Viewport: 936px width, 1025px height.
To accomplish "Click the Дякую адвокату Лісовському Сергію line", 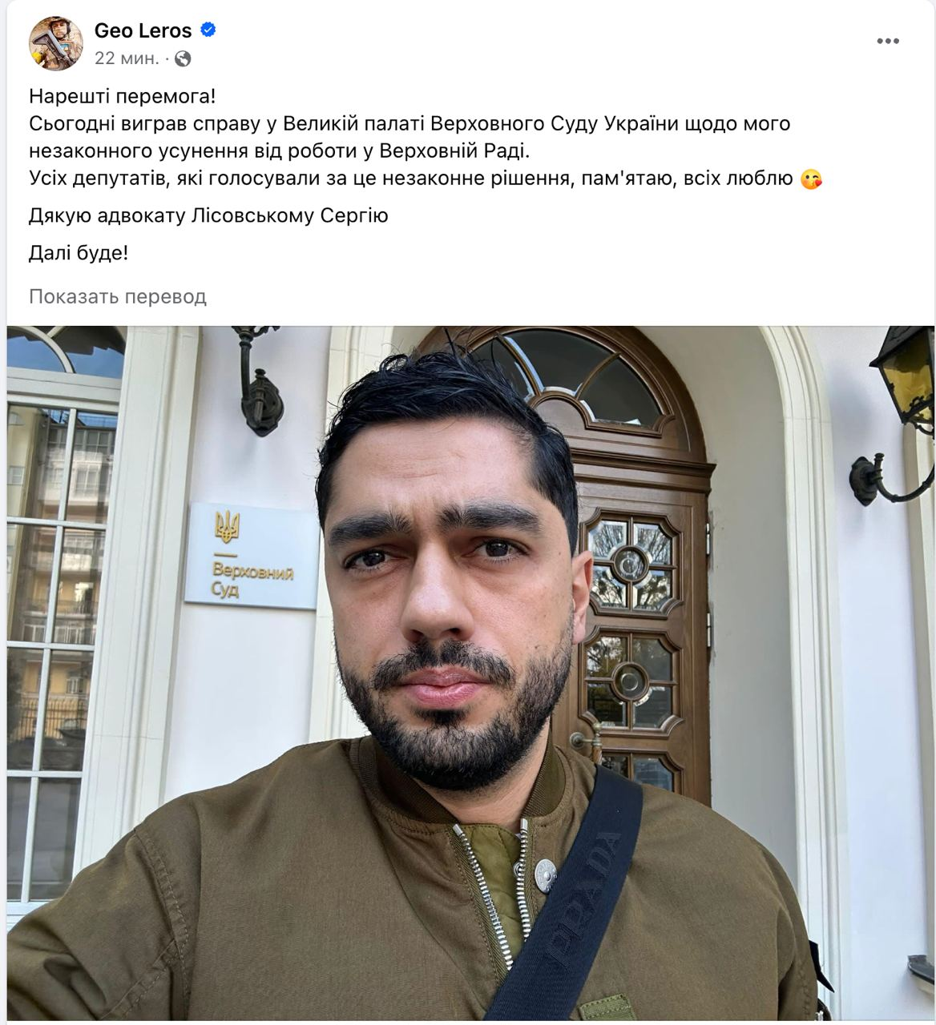I will coord(208,215).
